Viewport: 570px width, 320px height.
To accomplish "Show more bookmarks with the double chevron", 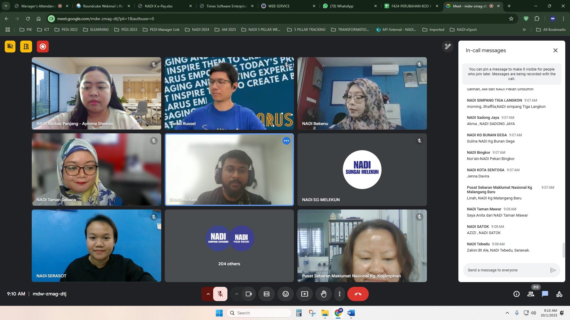I will click(x=524, y=30).
